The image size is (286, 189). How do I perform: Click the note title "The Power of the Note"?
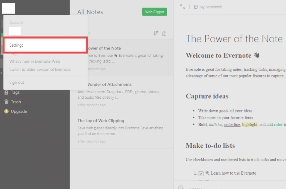[234, 39]
